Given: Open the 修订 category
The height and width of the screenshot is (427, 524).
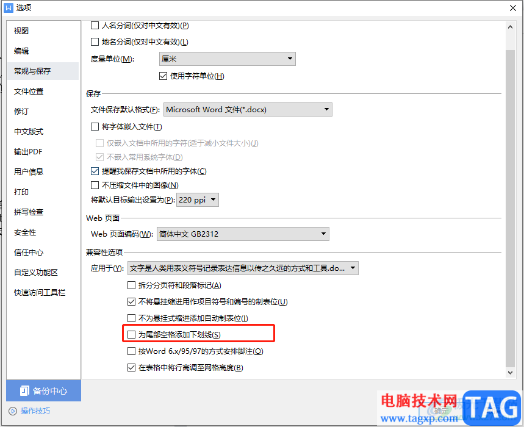Looking at the screenshot, I should pos(21,111).
